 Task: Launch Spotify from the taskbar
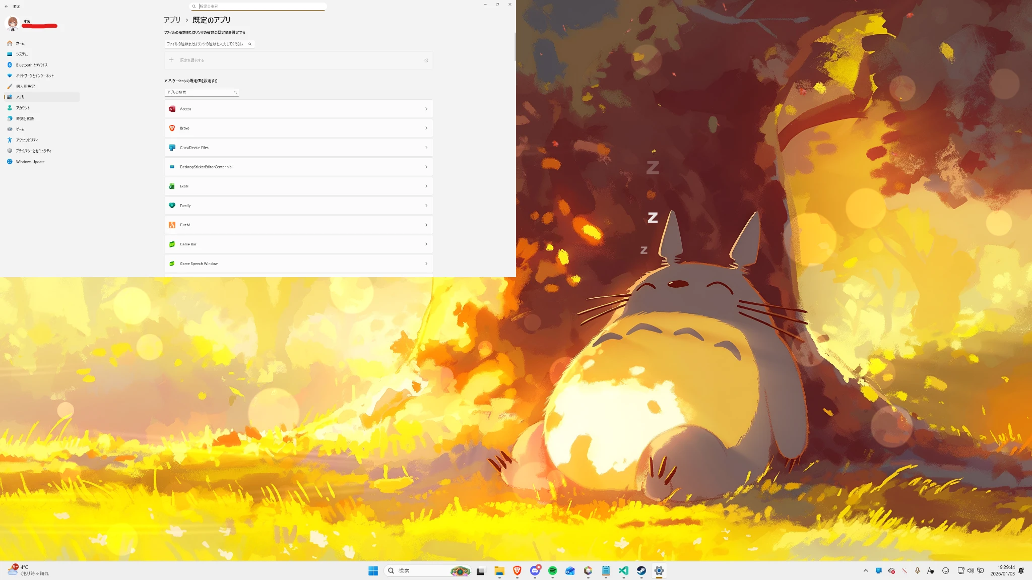[x=552, y=570]
